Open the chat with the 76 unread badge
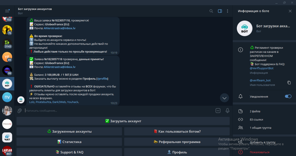The width and height of the screenshot is (296, 156). click(x=7, y=30)
